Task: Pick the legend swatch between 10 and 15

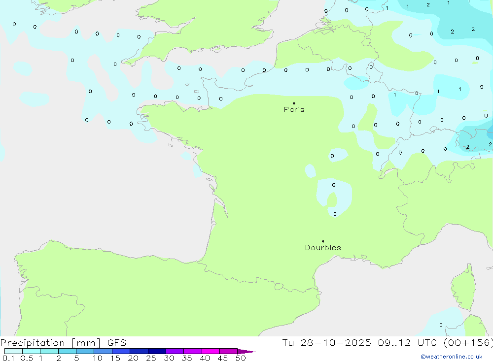Action: (103, 351)
